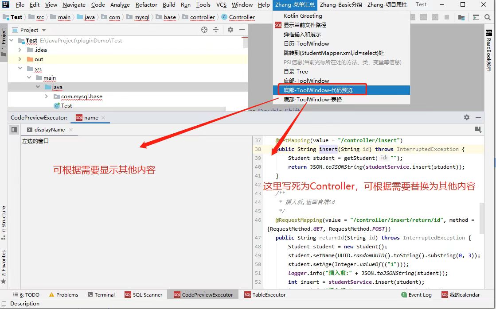Image resolution: width=496 pixels, height=309 pixels.
Task: Choose 底部-ToolWindow-代码预览 menu entry
Action: 341,90
